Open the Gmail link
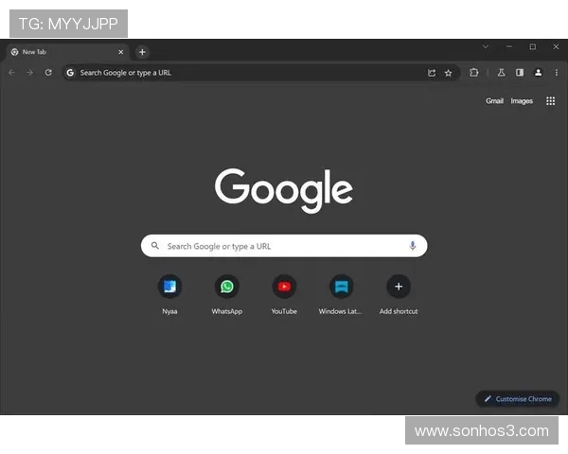Viewport: 568px width, 454px height. (494, 101)
